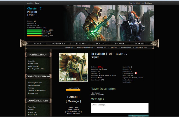
Task: Click Send Cash option
Action: point(73,108)
